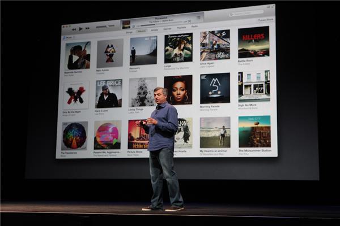
Task: Switch to the Genres tab
Action: point(167,29)
